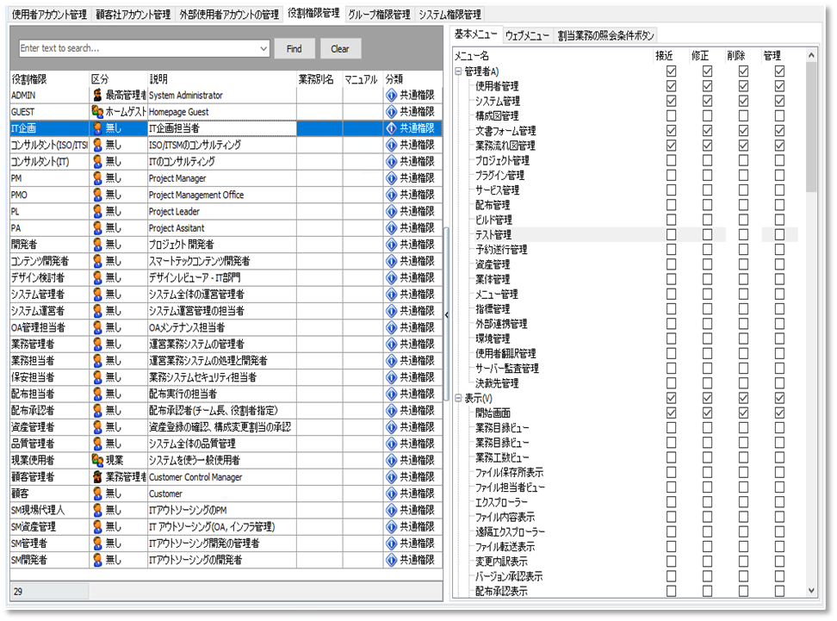
Task: Toggle the 削除 checkbox for 開始画面
Action: (743, 413)
